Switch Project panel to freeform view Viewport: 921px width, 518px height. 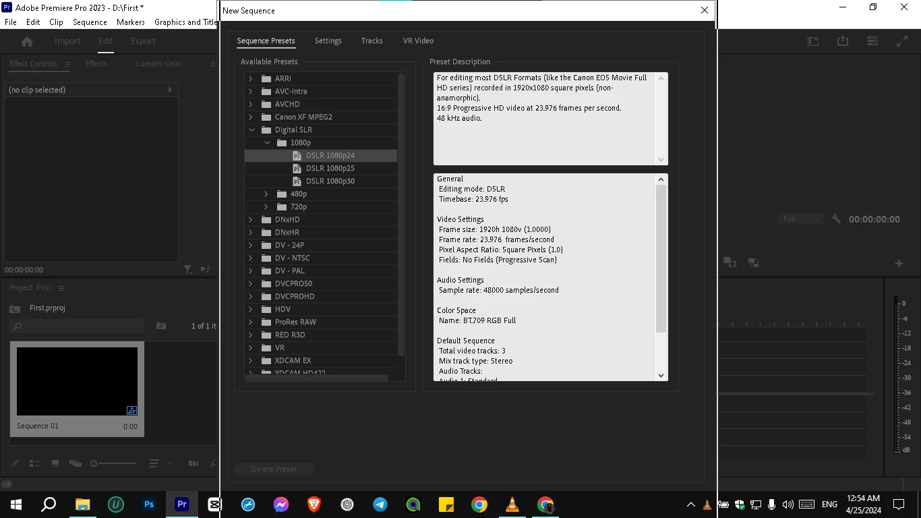pyautogui.click(x=76, y=463)
